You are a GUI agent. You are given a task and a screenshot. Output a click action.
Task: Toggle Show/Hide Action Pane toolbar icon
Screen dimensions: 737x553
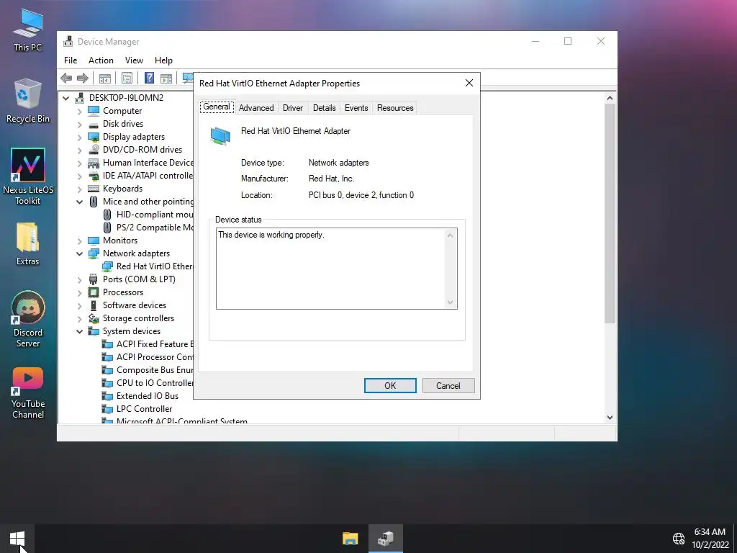(x=166, y=78)
